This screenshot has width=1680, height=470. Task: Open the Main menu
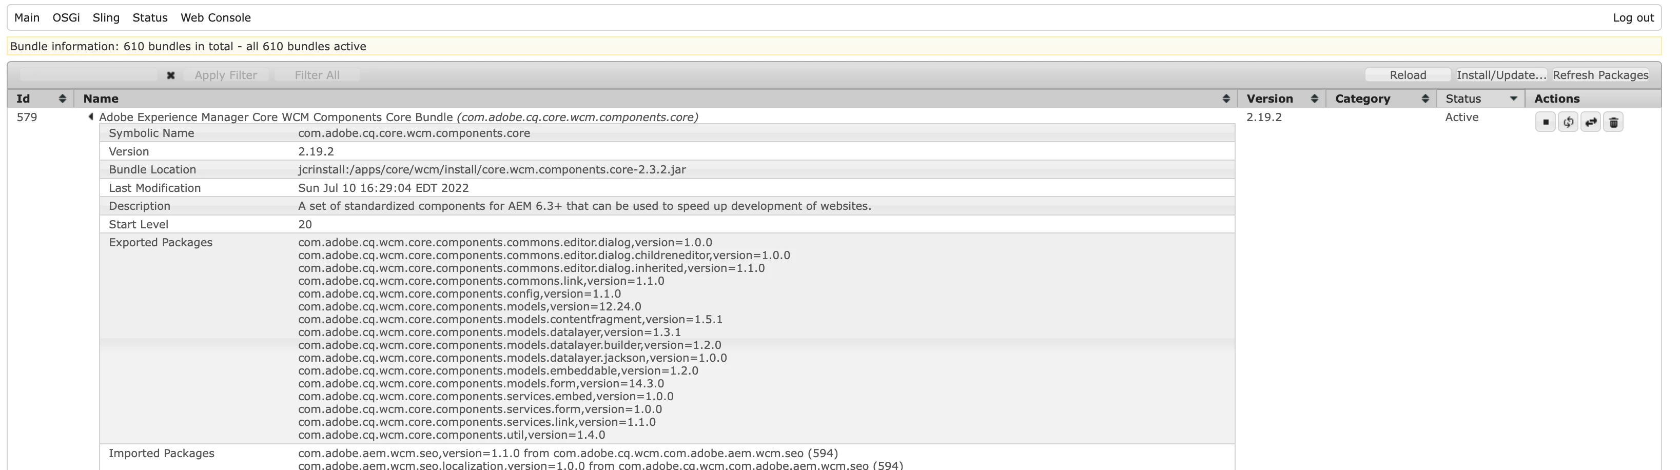pos(27,17)
